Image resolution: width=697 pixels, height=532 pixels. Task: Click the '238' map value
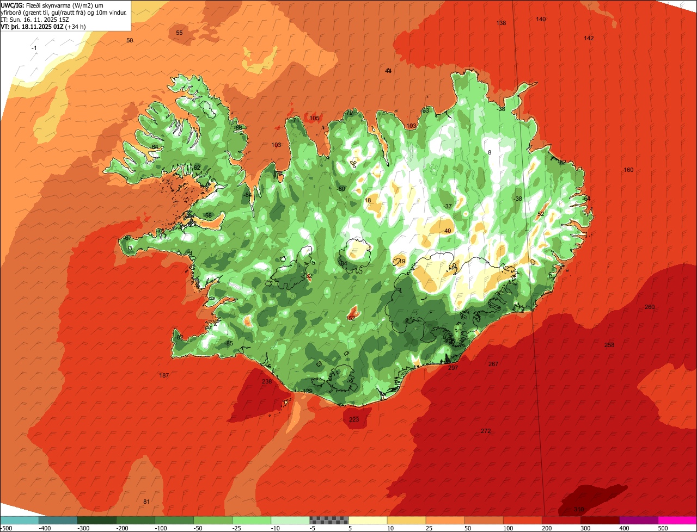click(266, 381)
